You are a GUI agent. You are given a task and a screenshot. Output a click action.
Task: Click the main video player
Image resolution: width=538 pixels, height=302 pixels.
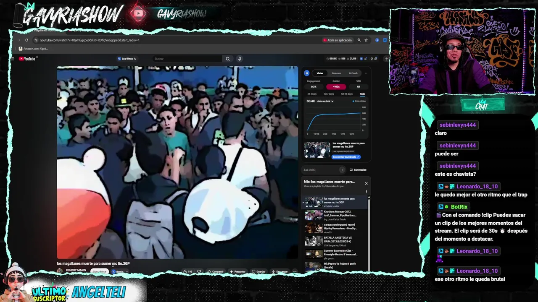(177, 162)
